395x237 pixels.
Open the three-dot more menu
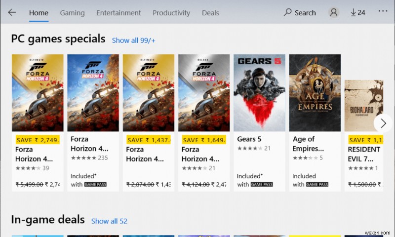(x=383, y=11)
